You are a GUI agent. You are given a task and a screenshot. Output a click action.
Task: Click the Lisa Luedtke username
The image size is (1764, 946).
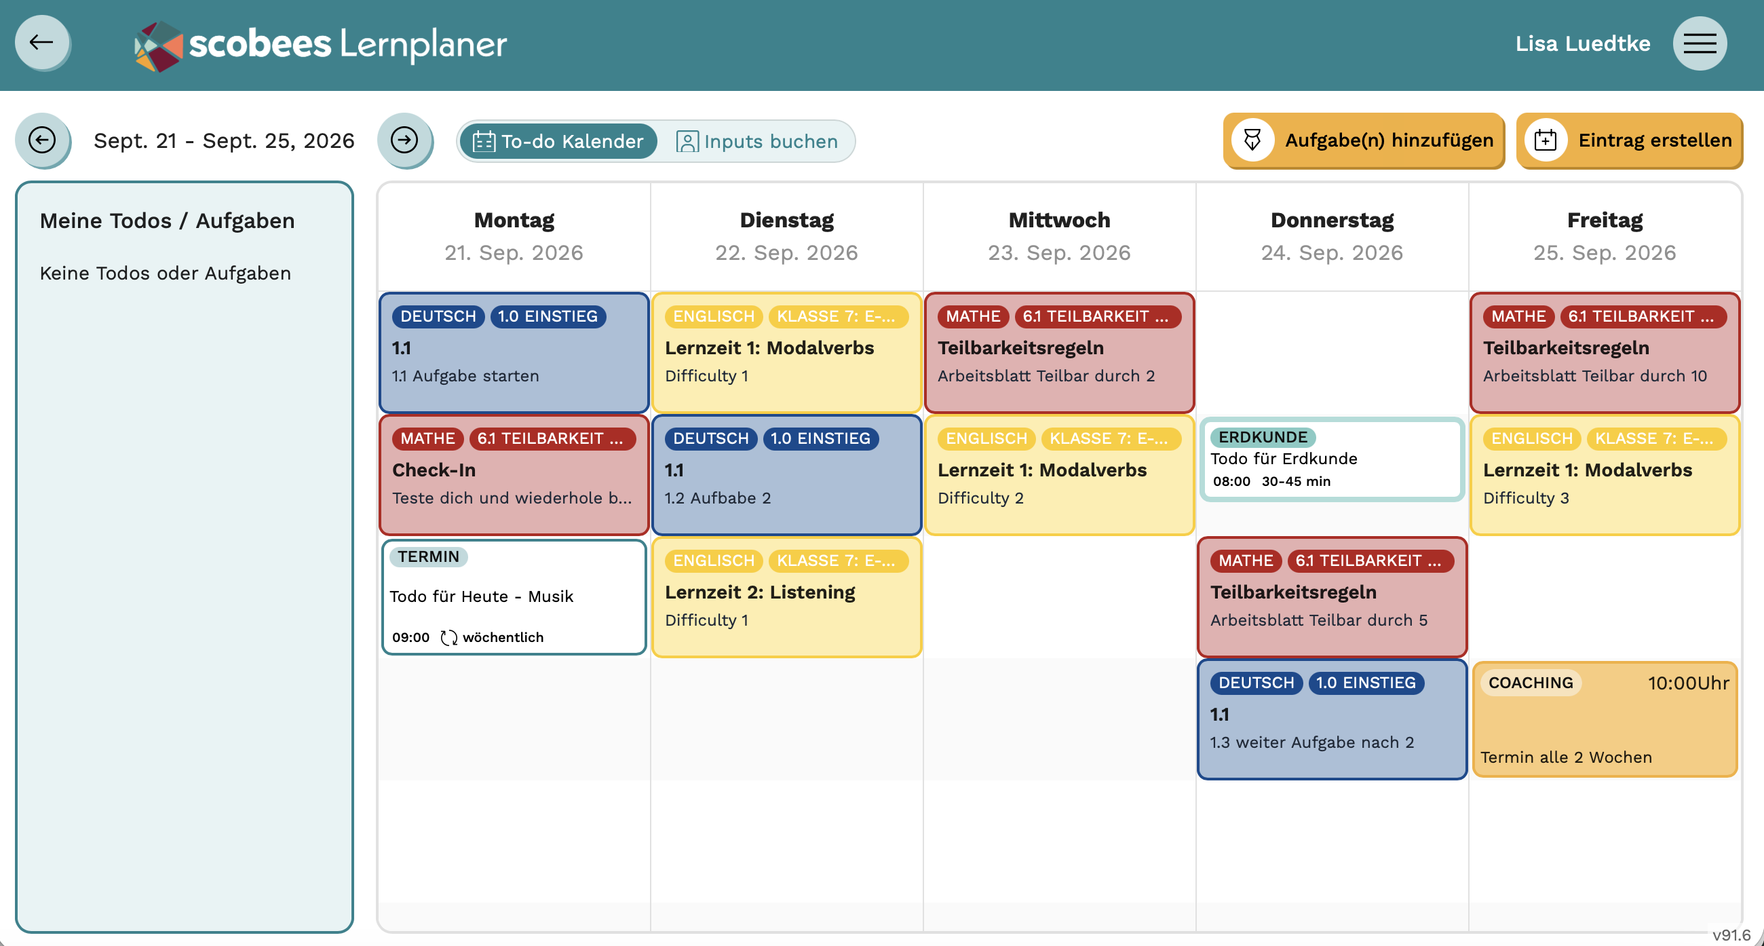tap(1583, 43)
